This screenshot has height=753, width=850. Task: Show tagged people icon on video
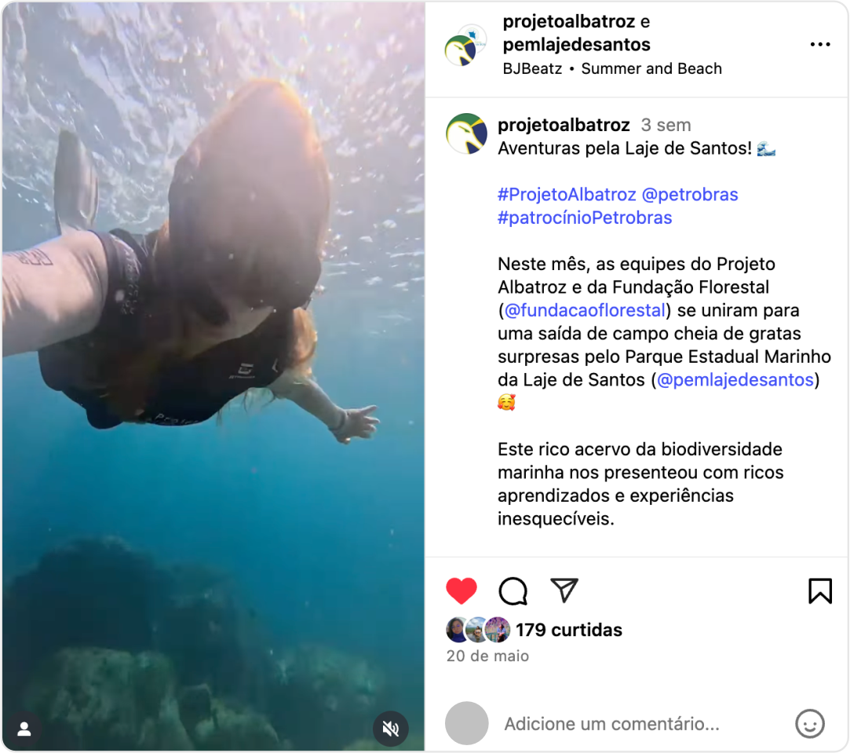[24, 729]
